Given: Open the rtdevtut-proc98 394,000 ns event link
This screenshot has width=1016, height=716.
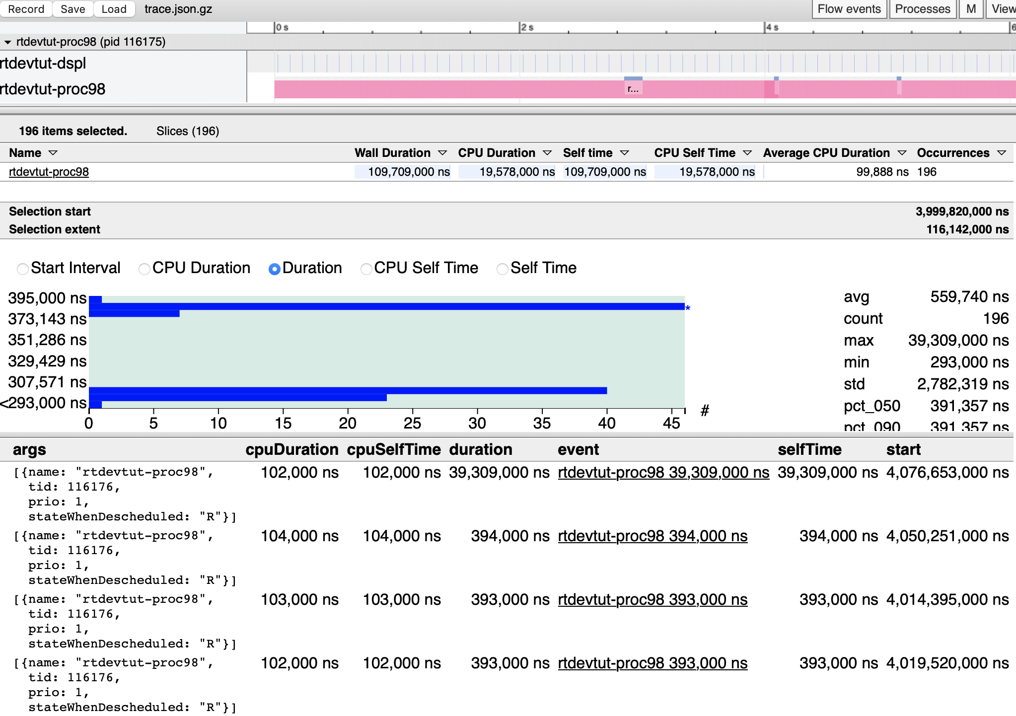Looking at the screenshot, I should [x=653, y=536].
